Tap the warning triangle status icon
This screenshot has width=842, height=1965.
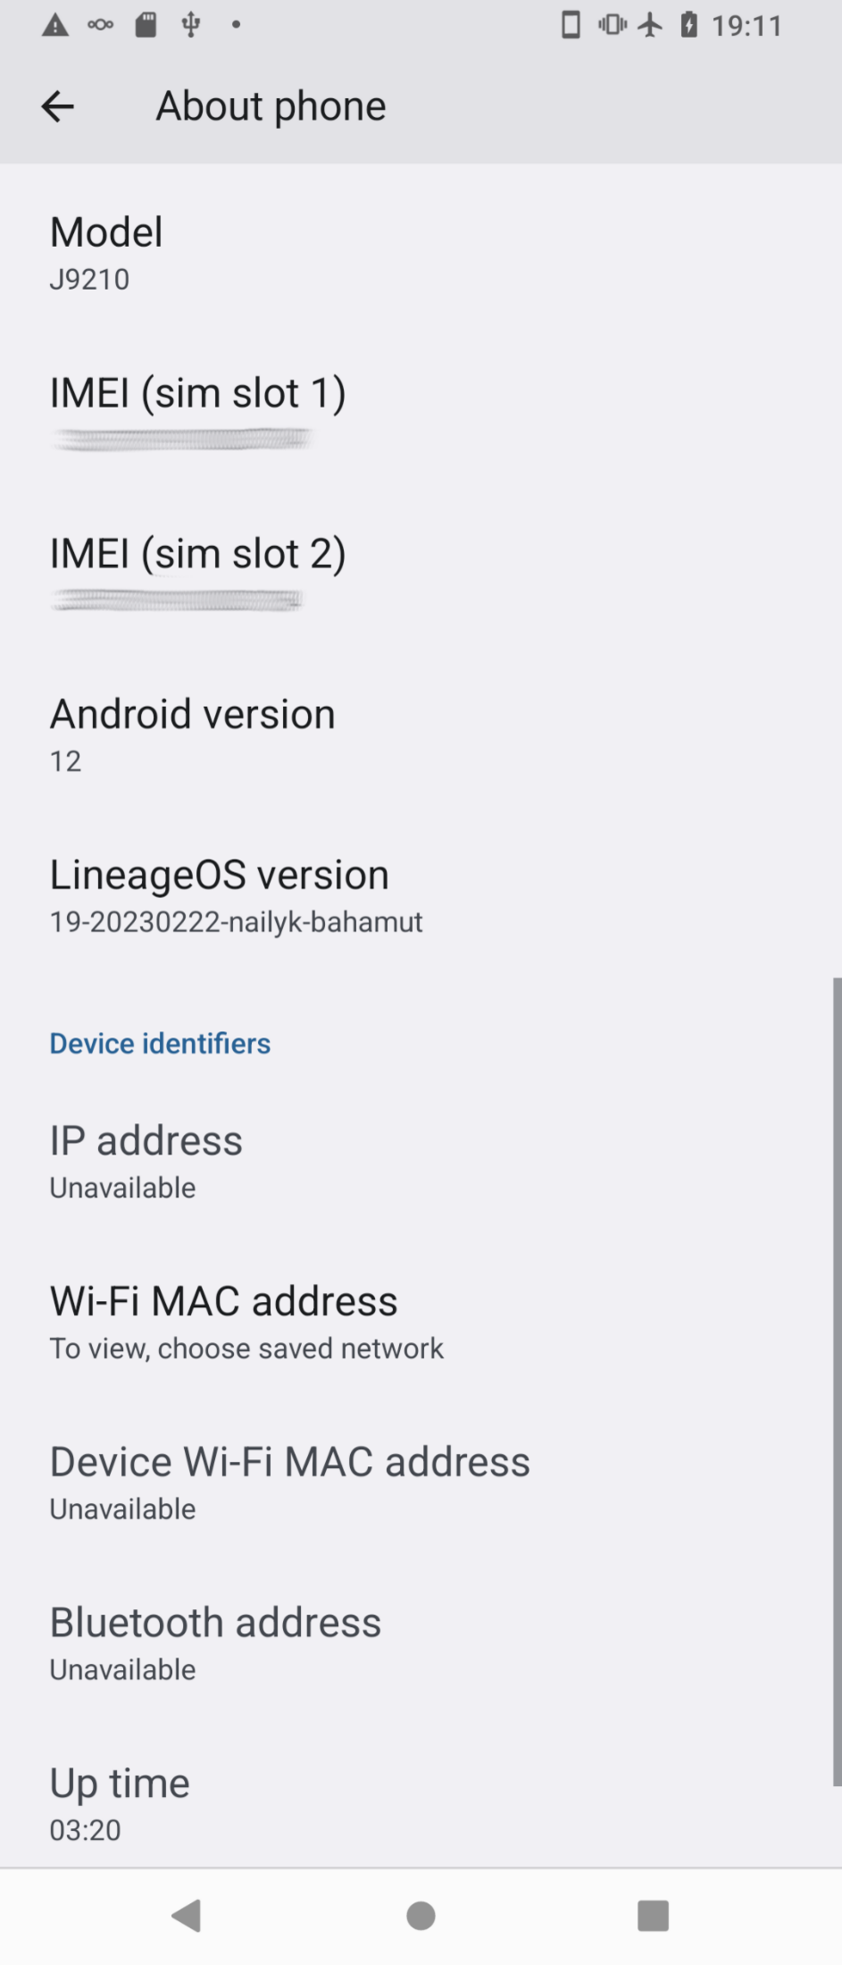pyautogui.click(x=55, y=25)
